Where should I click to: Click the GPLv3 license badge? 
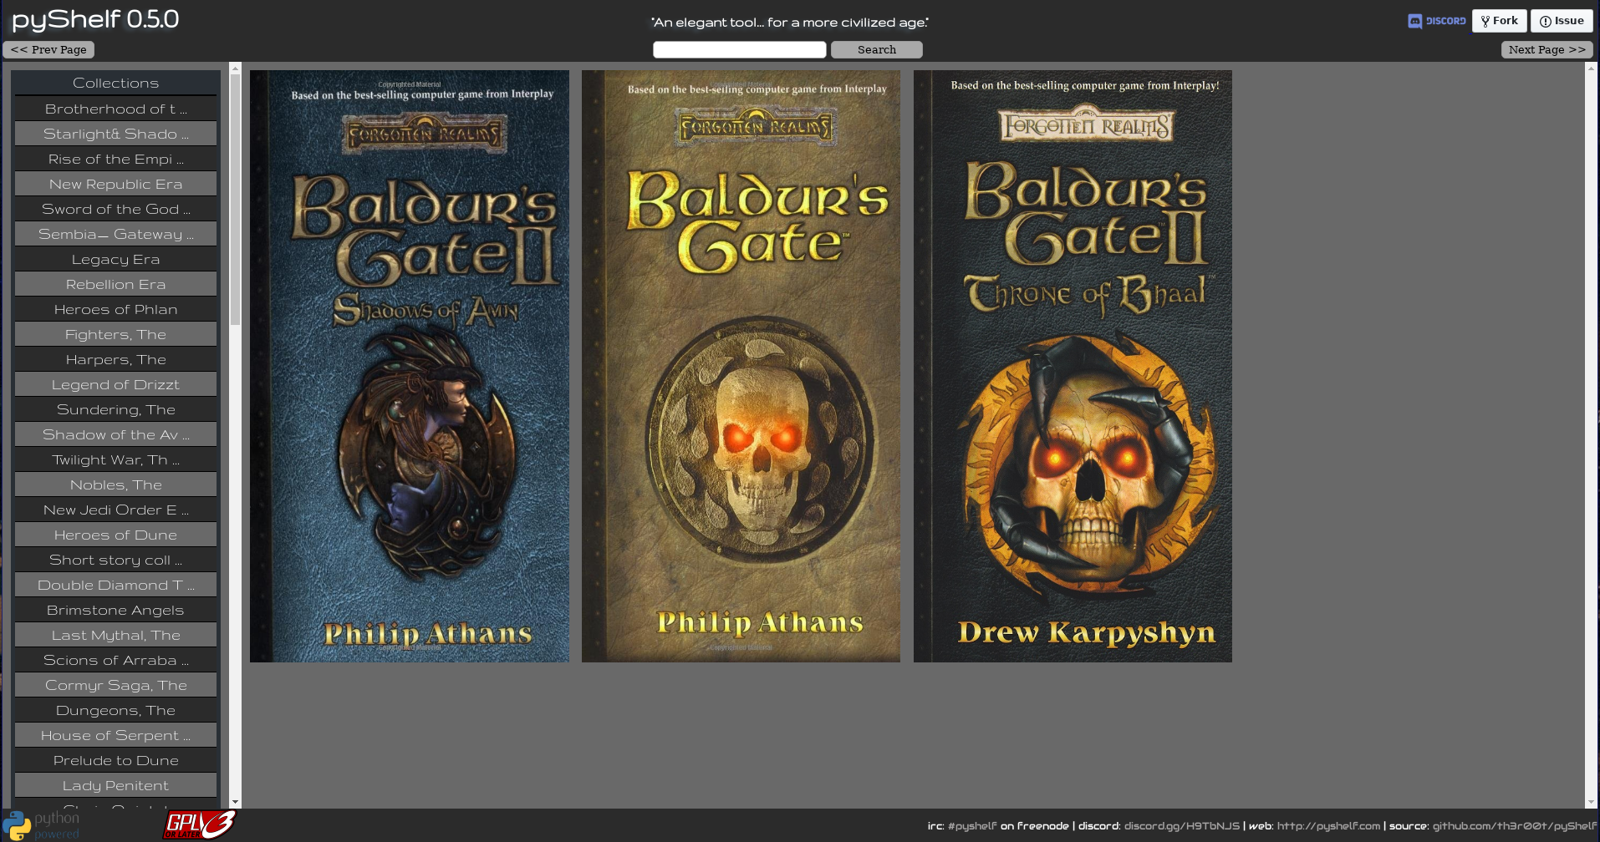pyautogui.click(x=199, y=824)
